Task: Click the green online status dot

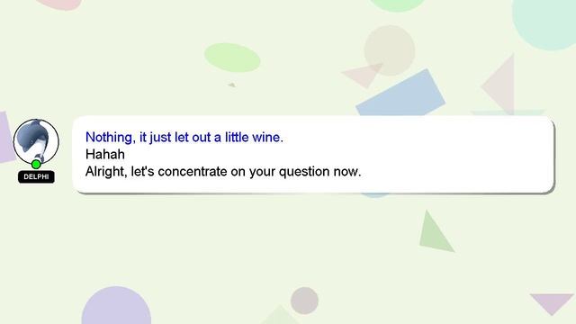Action: pyautogui.click(x=36, y=164)
